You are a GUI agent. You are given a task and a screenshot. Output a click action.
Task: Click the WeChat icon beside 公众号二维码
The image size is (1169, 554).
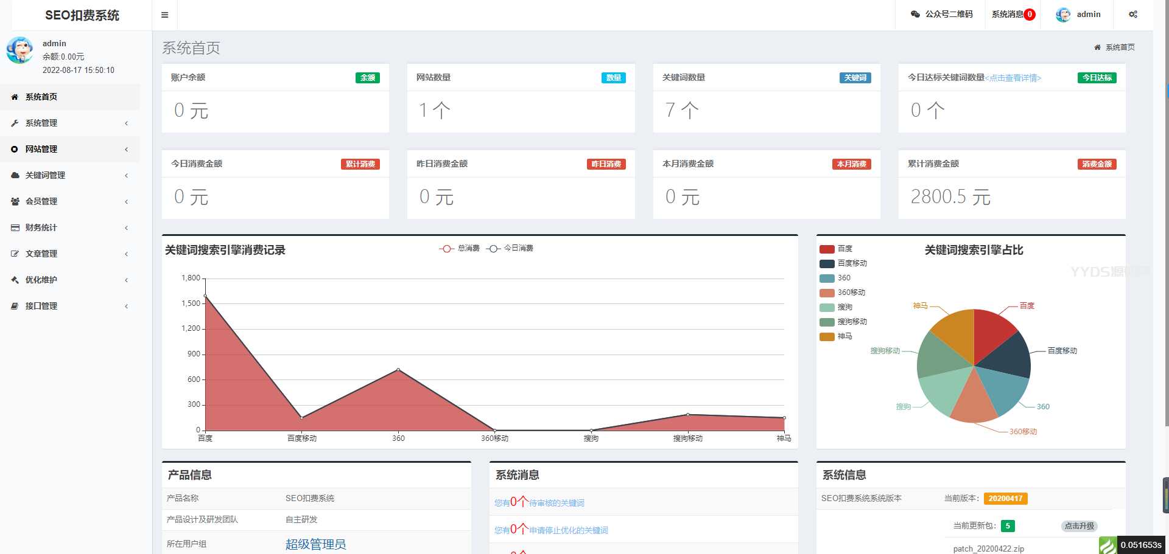[x=914, y=15]
